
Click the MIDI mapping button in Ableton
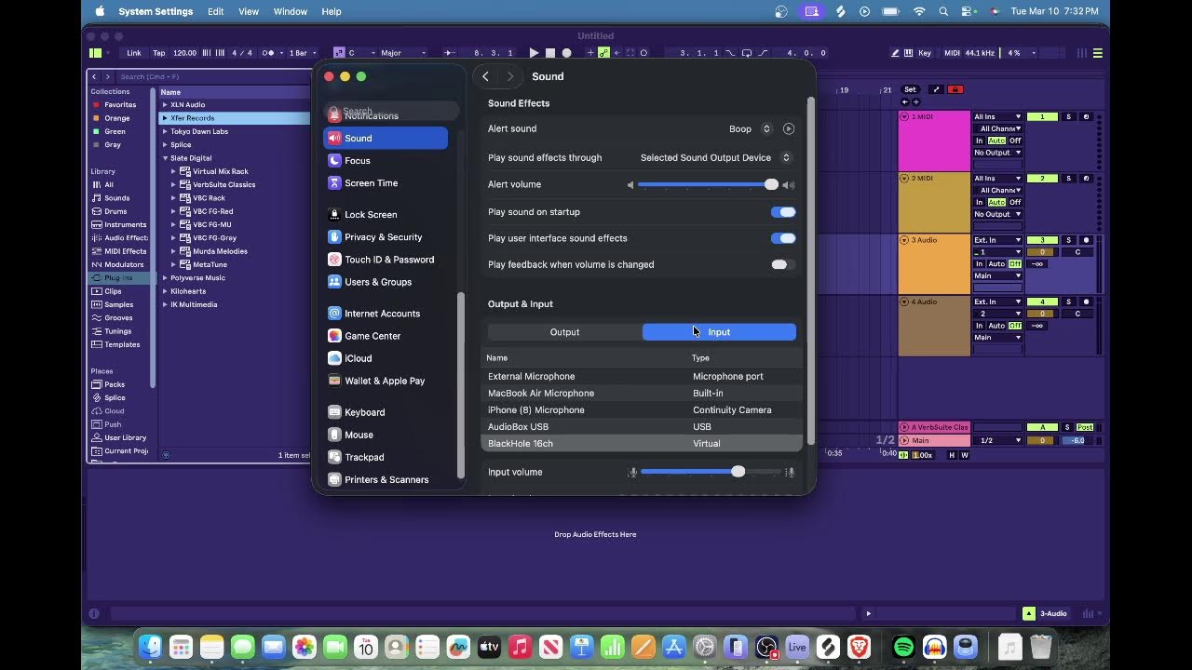[952, 53]
